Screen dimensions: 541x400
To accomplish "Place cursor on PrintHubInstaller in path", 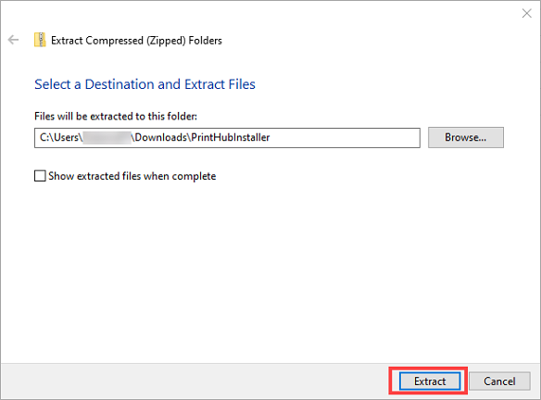I will point(231,137).
